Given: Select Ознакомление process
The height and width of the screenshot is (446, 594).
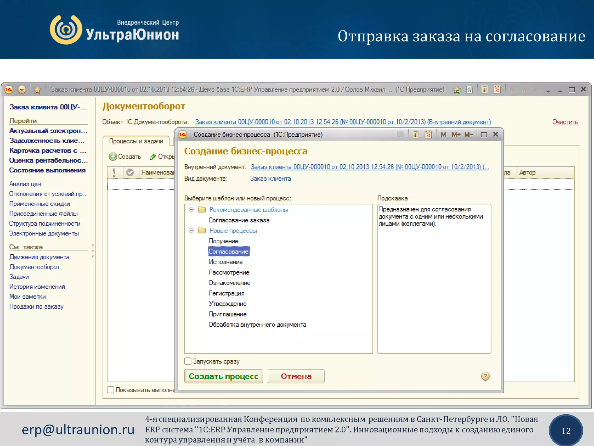Looking at the screenshot, I should click(x=229, y=283).
